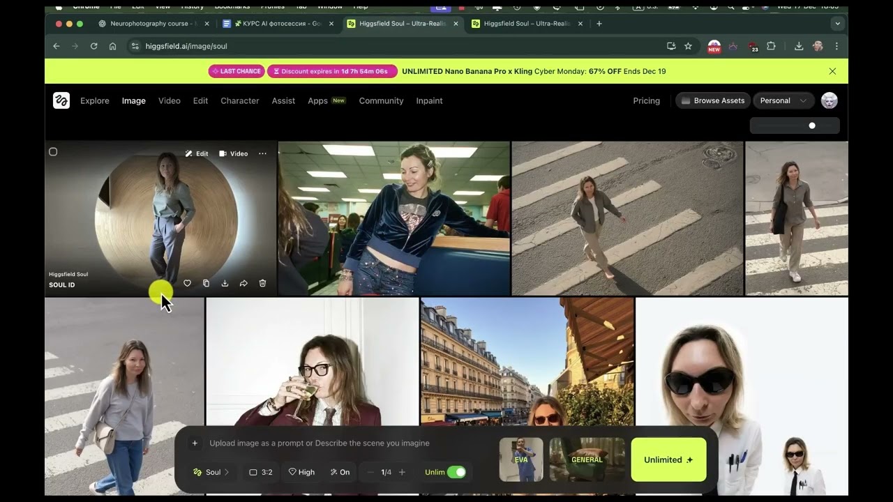
Task: Open Chrome downloads icon in toolbar
Action: point(799,46)
